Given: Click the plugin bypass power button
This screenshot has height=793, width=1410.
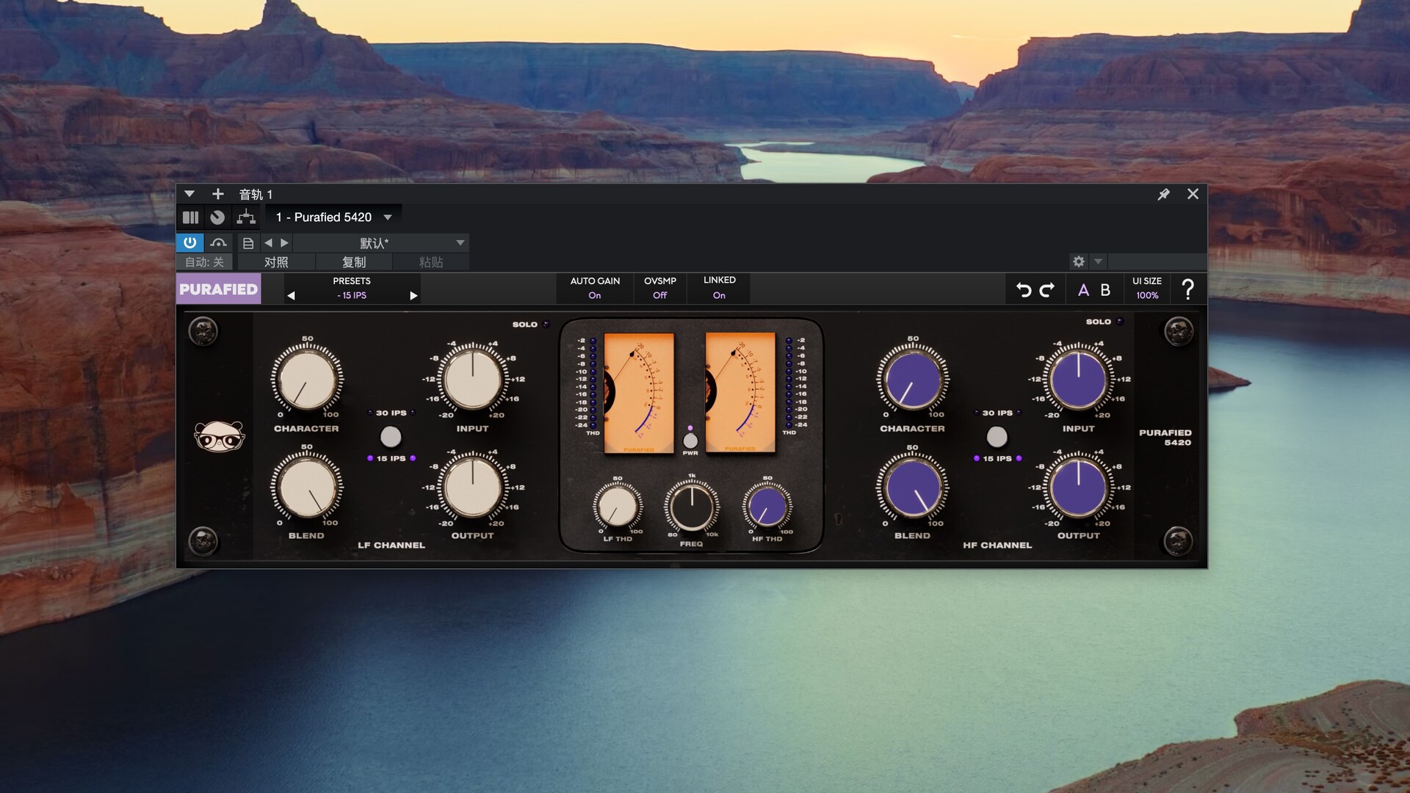Looking at the screenshot, I should (x=189, y=242).
